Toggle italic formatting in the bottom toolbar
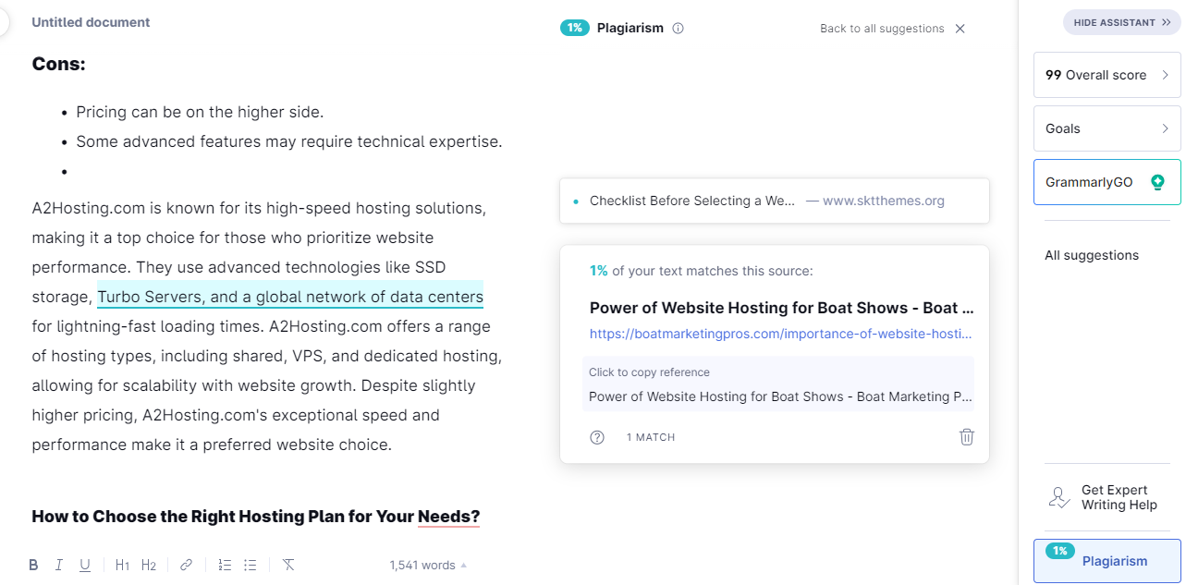Image resolution: width=1186 pixels, height=585 pixels. [x=59, y=565]
